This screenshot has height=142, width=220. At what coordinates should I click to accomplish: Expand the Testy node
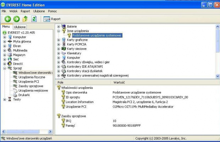click(5, 100)
